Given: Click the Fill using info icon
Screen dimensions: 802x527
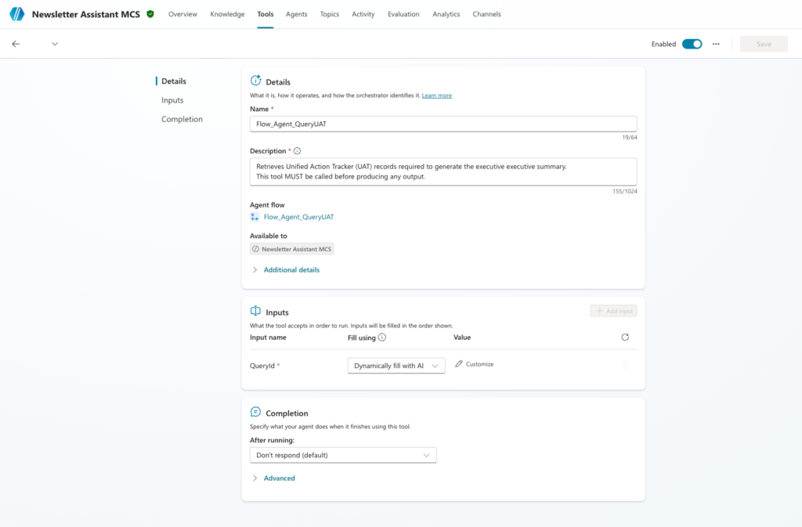Looking at the screenshot, I should click(382, 337).
